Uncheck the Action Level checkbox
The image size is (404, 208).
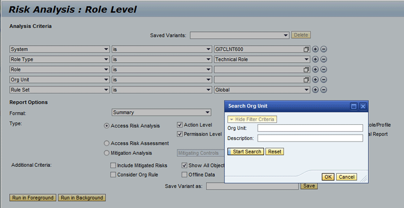click(180, 125)
